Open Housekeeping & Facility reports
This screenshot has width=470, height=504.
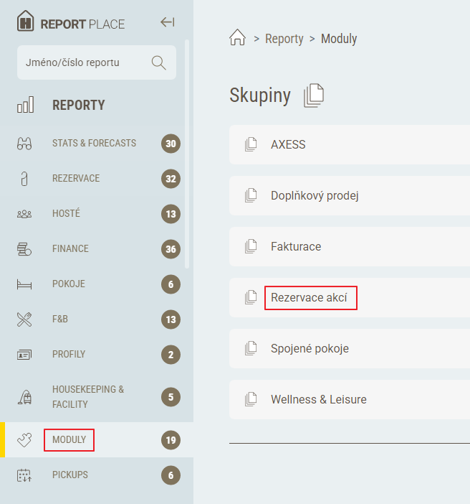tap(88, 396)
